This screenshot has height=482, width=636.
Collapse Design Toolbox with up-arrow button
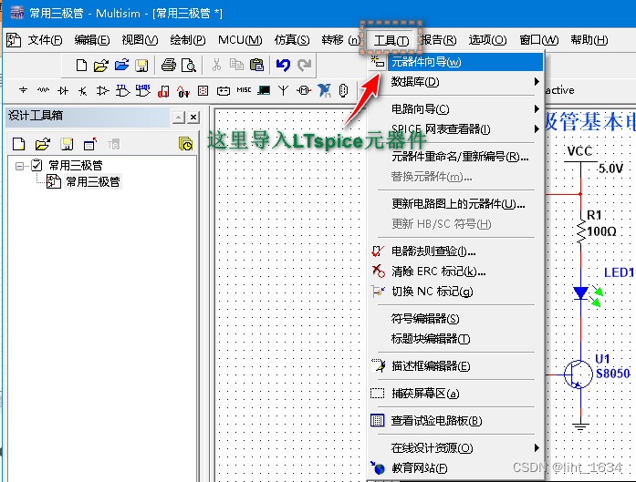pyautogui.click(x=179, y=118)
